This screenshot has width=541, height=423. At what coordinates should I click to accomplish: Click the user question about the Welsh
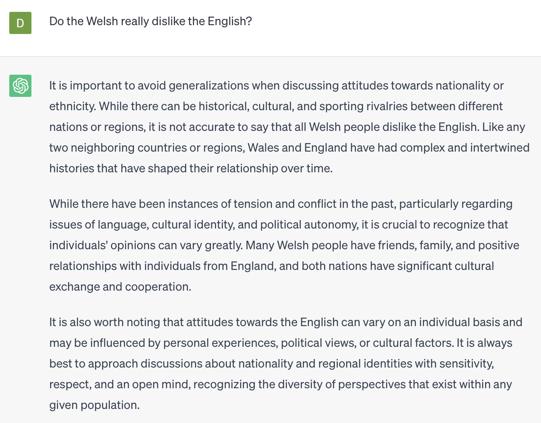[151, 21]
